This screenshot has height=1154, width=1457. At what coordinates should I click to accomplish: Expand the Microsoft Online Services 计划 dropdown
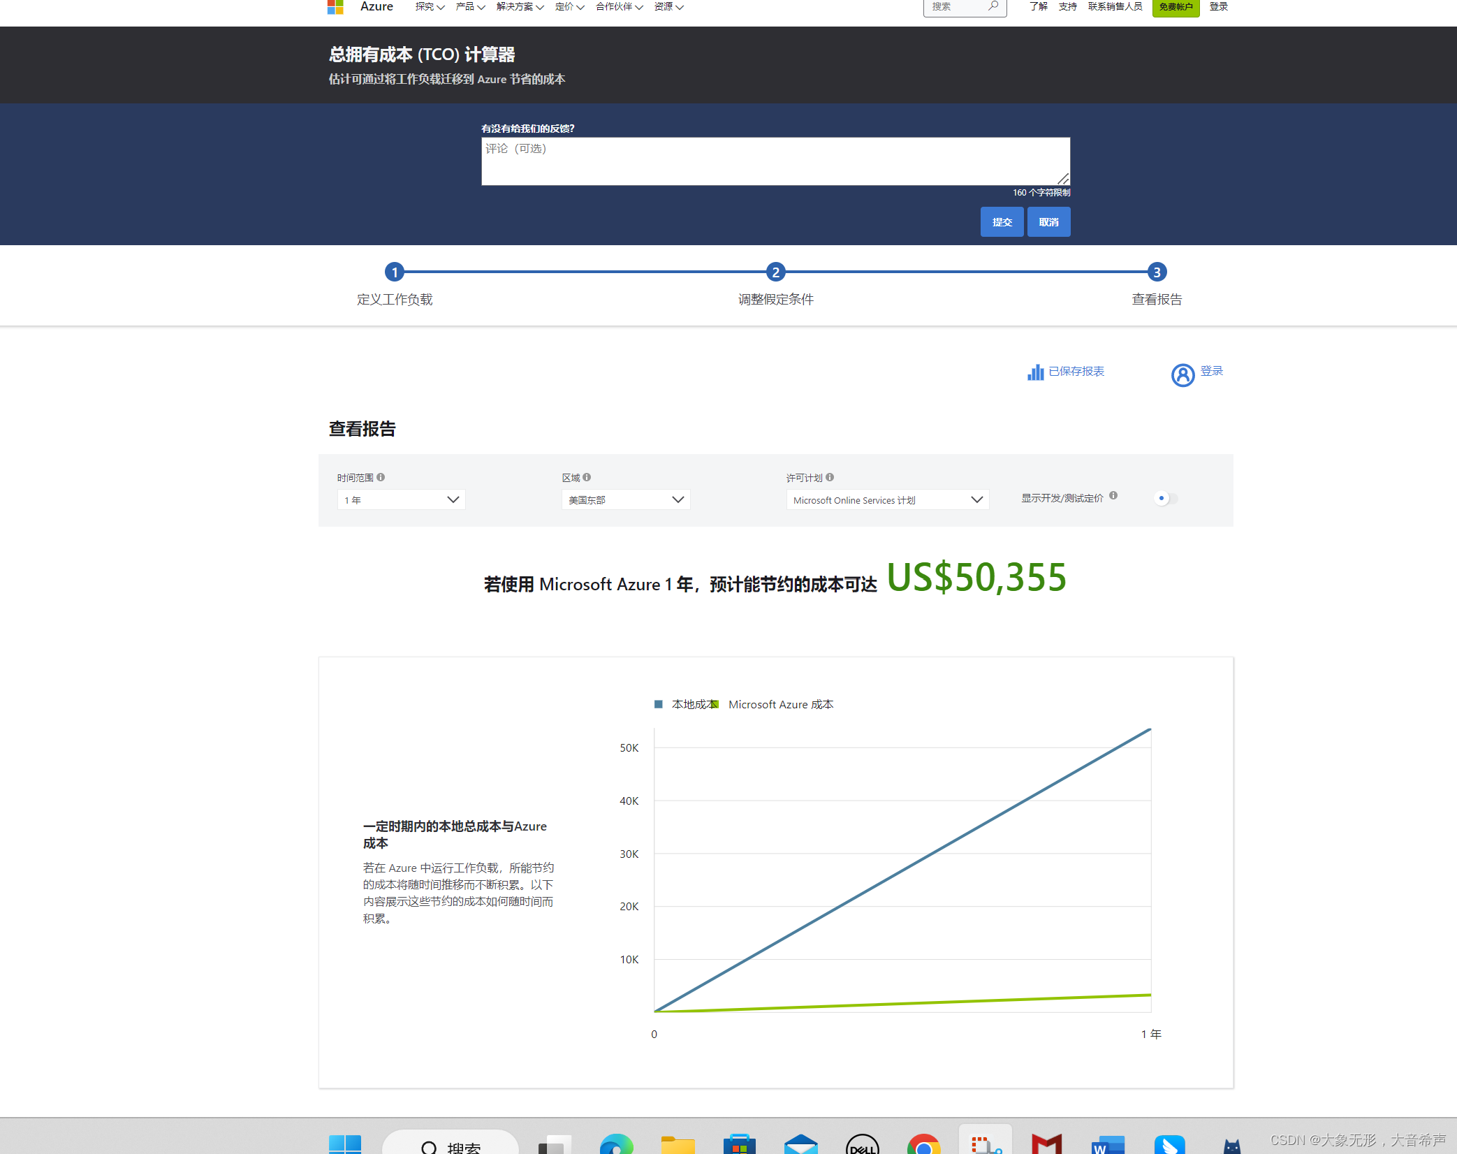(x=887, y=500)
